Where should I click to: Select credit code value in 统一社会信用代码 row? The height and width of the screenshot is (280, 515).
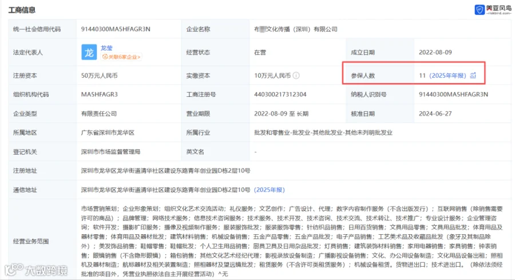pos(116,29)
